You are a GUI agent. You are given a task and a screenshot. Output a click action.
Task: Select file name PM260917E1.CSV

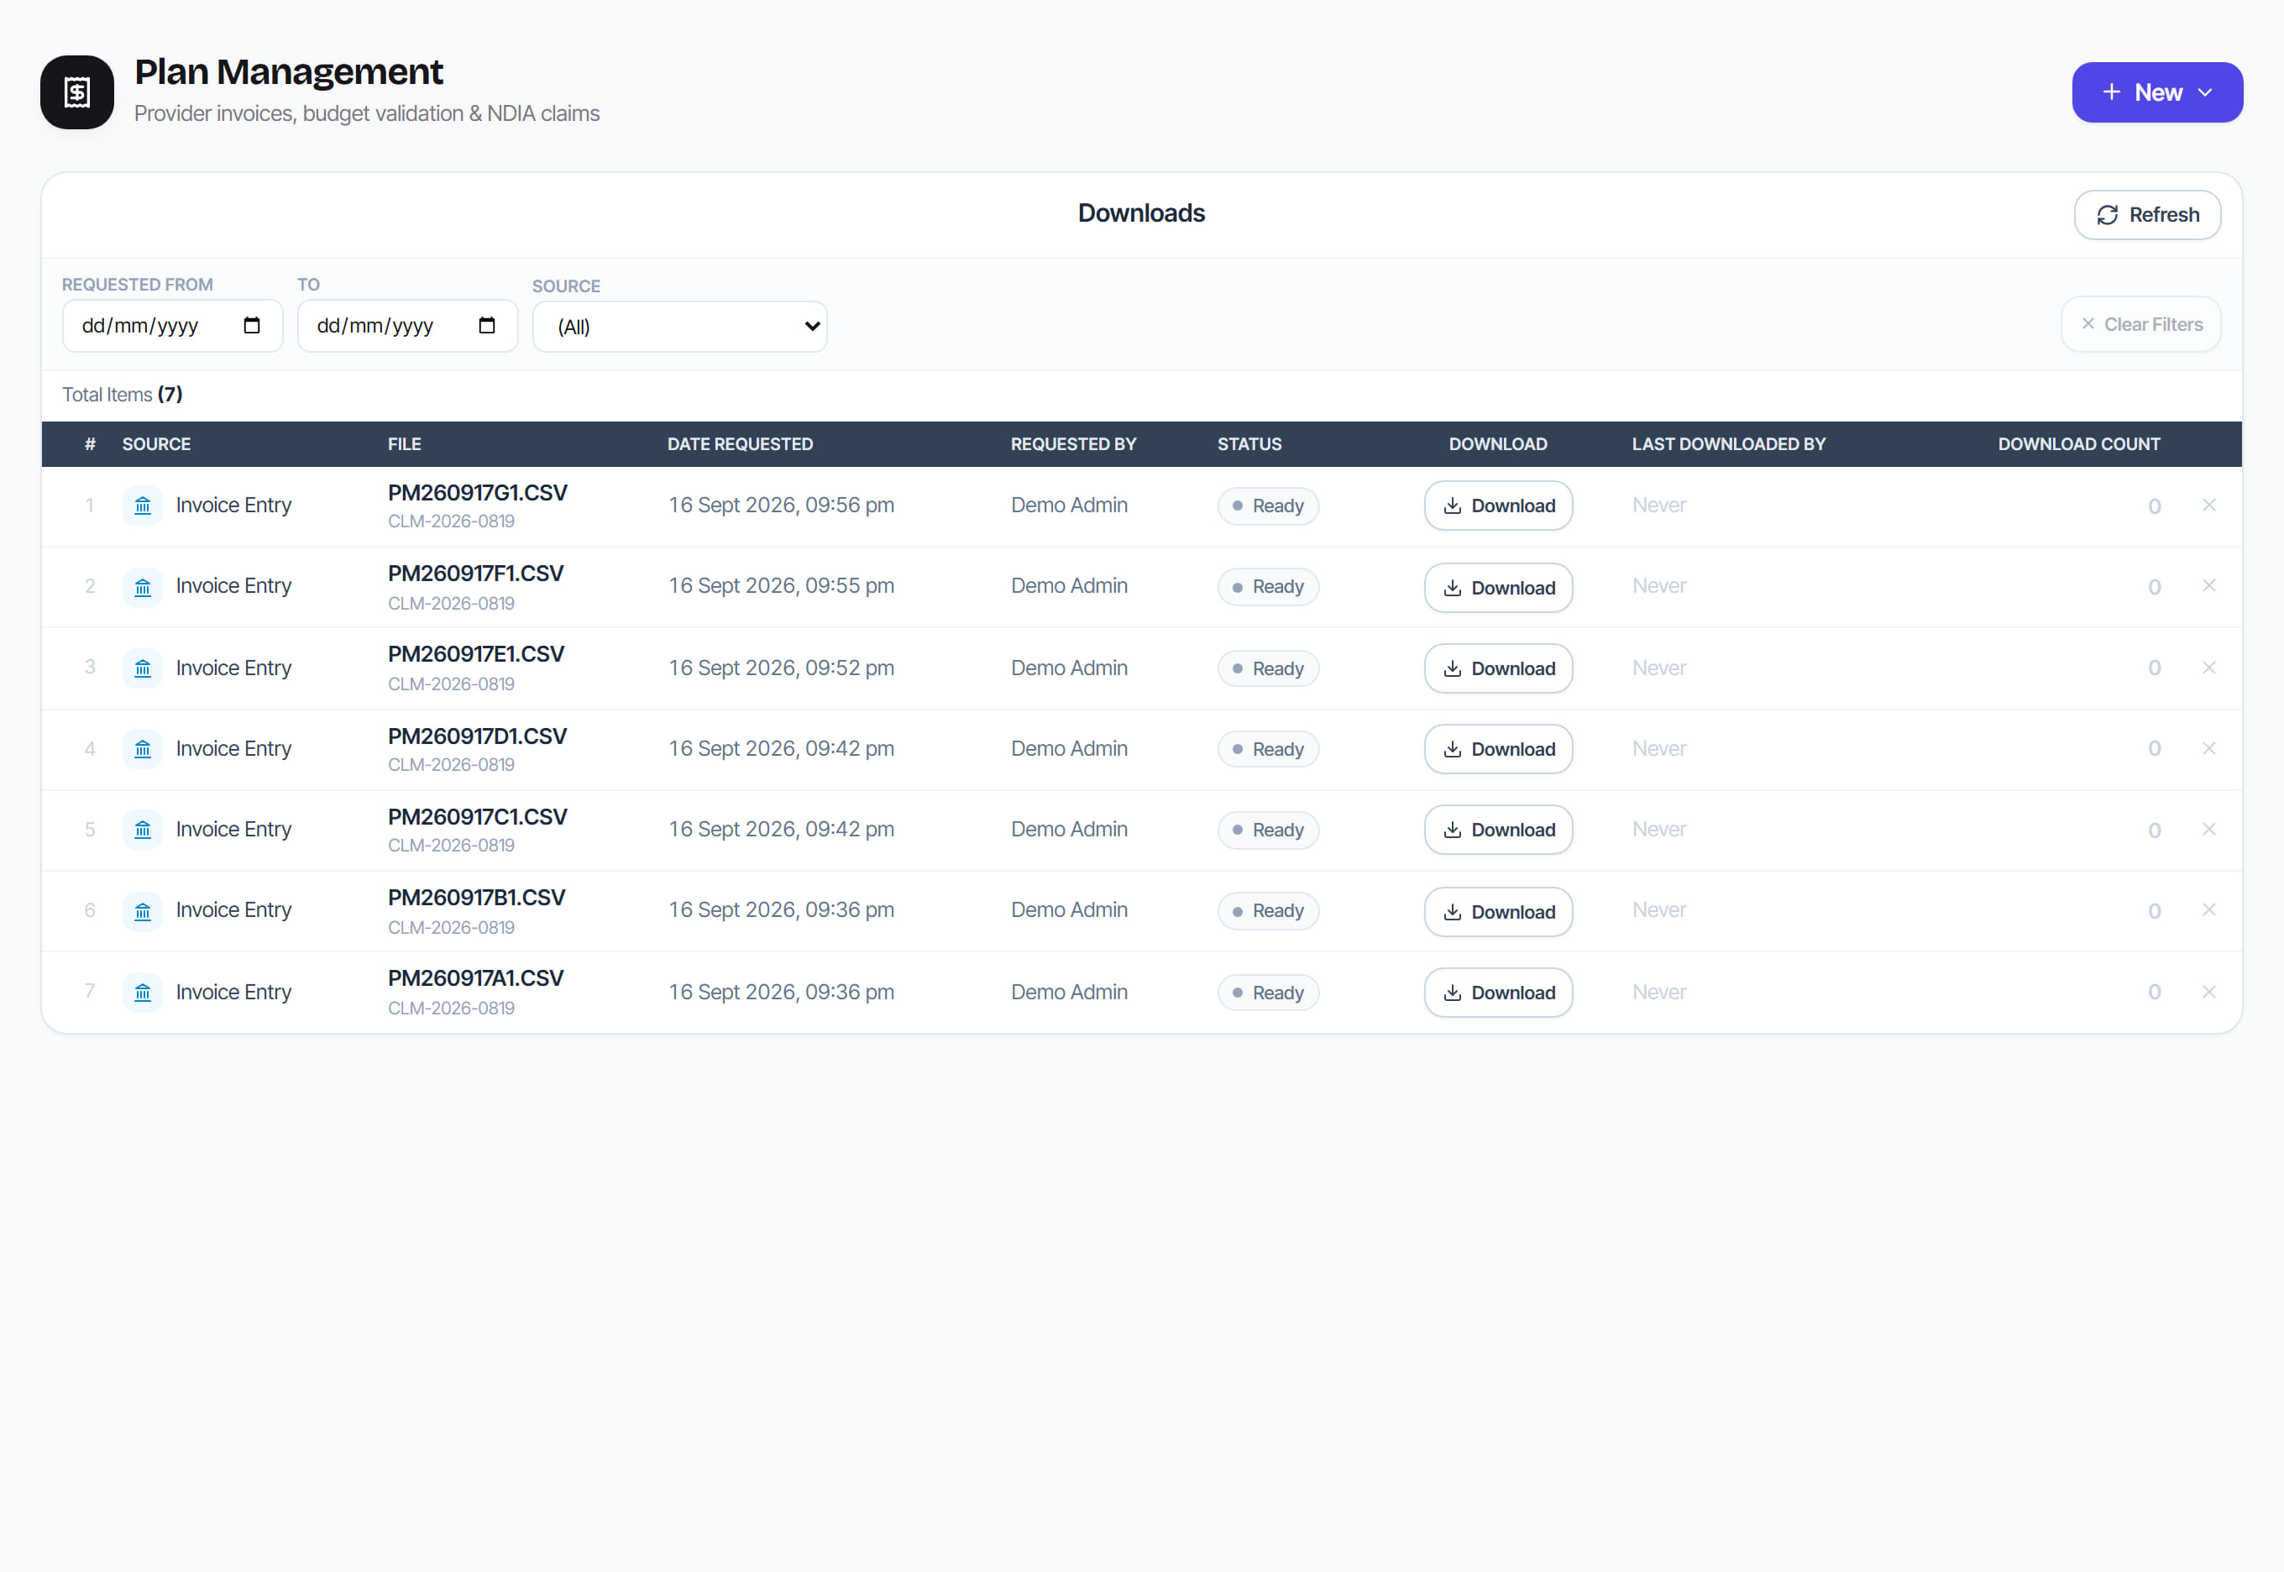(x=476, y=655)
